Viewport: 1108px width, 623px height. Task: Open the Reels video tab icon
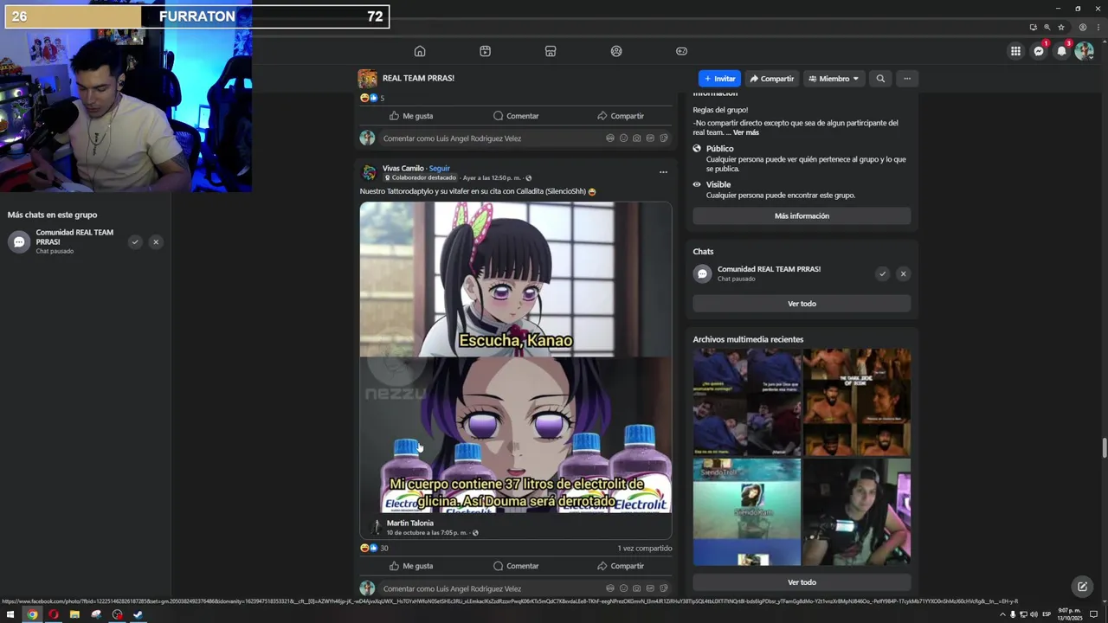click(485, 51)
